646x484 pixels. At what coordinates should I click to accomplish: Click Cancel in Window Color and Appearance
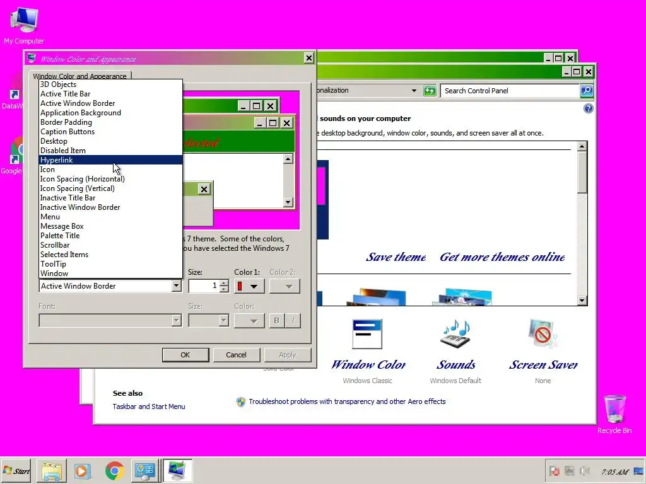tap(236, 355)
